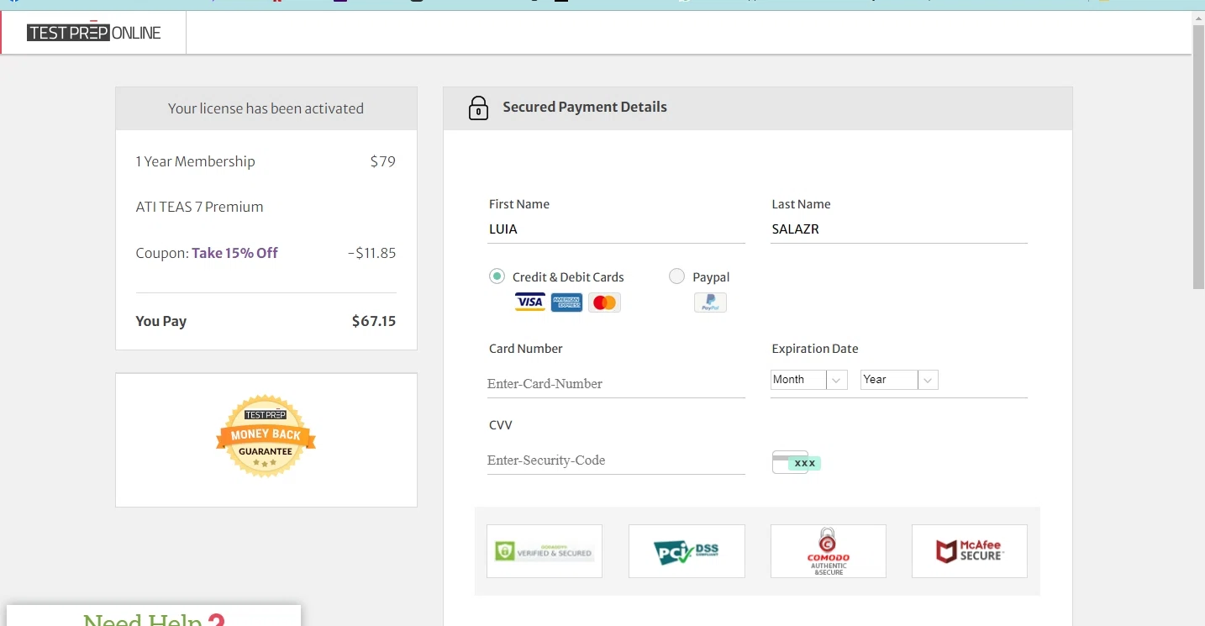Screen dimensions: 1205x626
Task: Click the First Name field containing LUIA
Action: [616, 229]
